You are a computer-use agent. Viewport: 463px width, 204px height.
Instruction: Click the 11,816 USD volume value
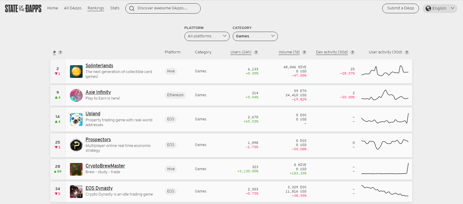pyautogui.click(x=296, y=191)
